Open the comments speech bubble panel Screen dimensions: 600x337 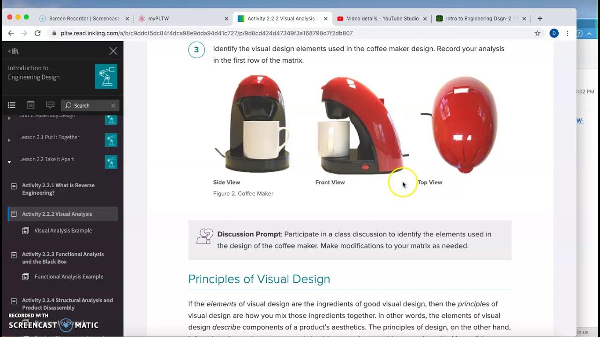pyautogui.click(x=50, y=105)
